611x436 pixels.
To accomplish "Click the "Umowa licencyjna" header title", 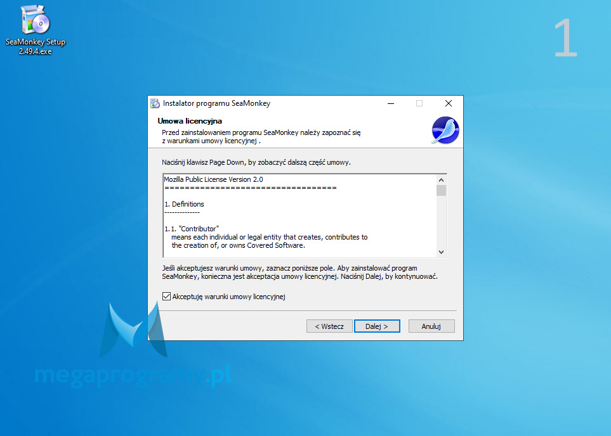I will 190,121.
